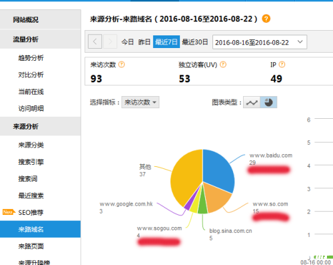Click the green blog.sina.com.cn pie slice
Screen dimensions: 333x265
pyautogui.click(x=202, y=205)
